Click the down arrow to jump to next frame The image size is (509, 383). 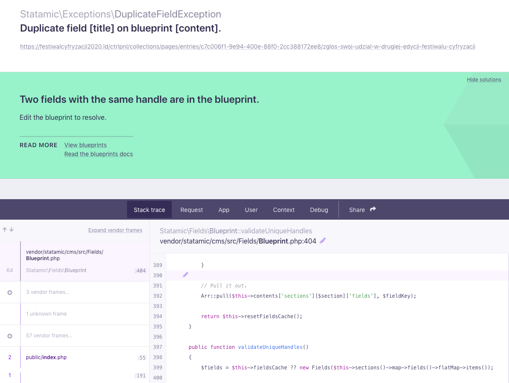point(12,229)
